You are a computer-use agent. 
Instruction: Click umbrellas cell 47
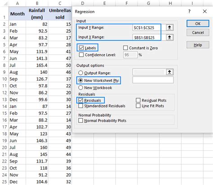tap(60, 59)
